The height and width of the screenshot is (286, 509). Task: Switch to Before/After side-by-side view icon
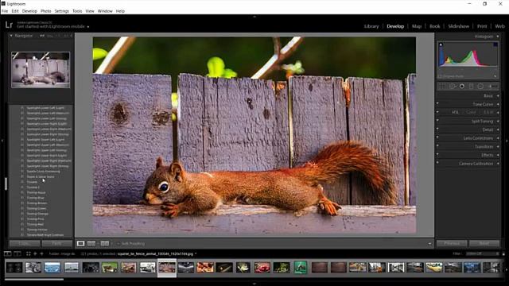pyautogui.click(x=91, y=244)
